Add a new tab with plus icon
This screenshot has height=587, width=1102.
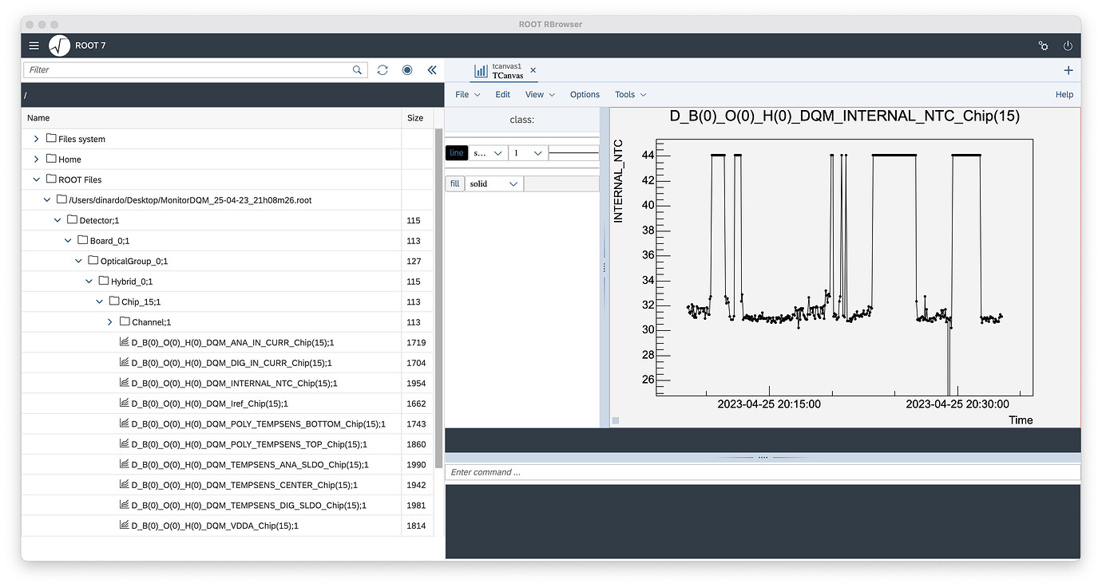1068,70
